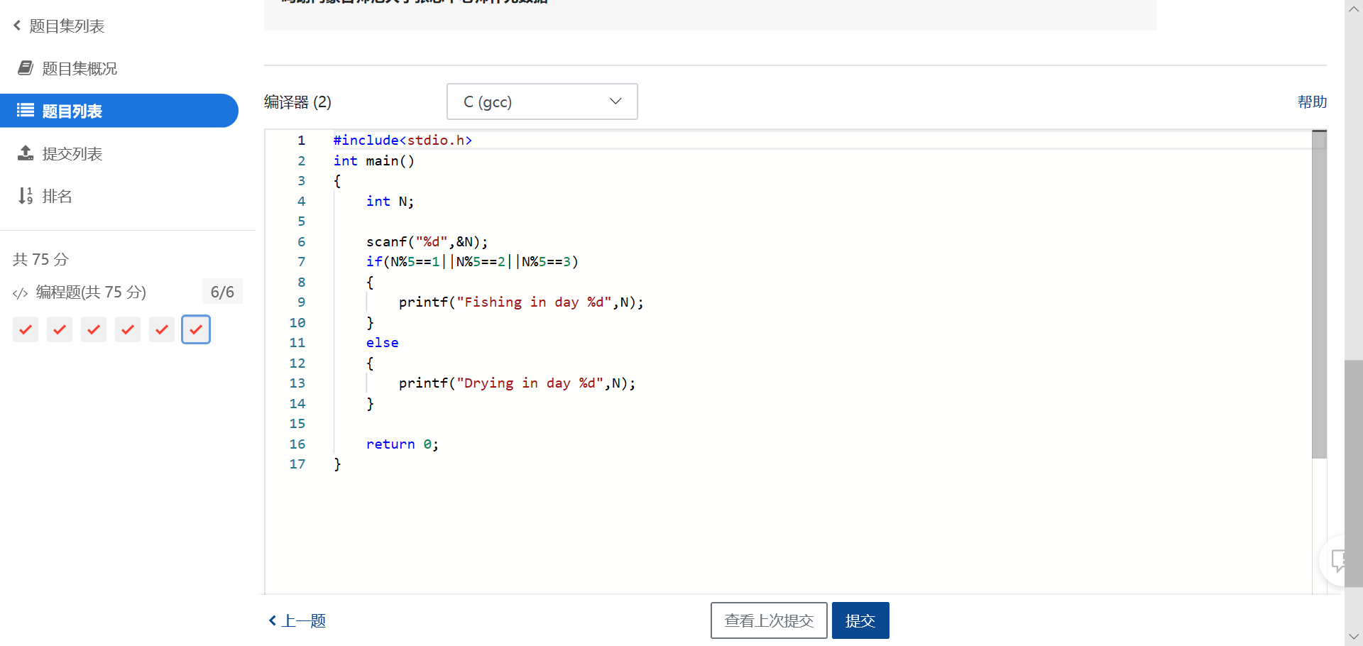Screen dimensions: 1363x646
Task: Open the fifth solved problem checkmark box
Action: 162,329
